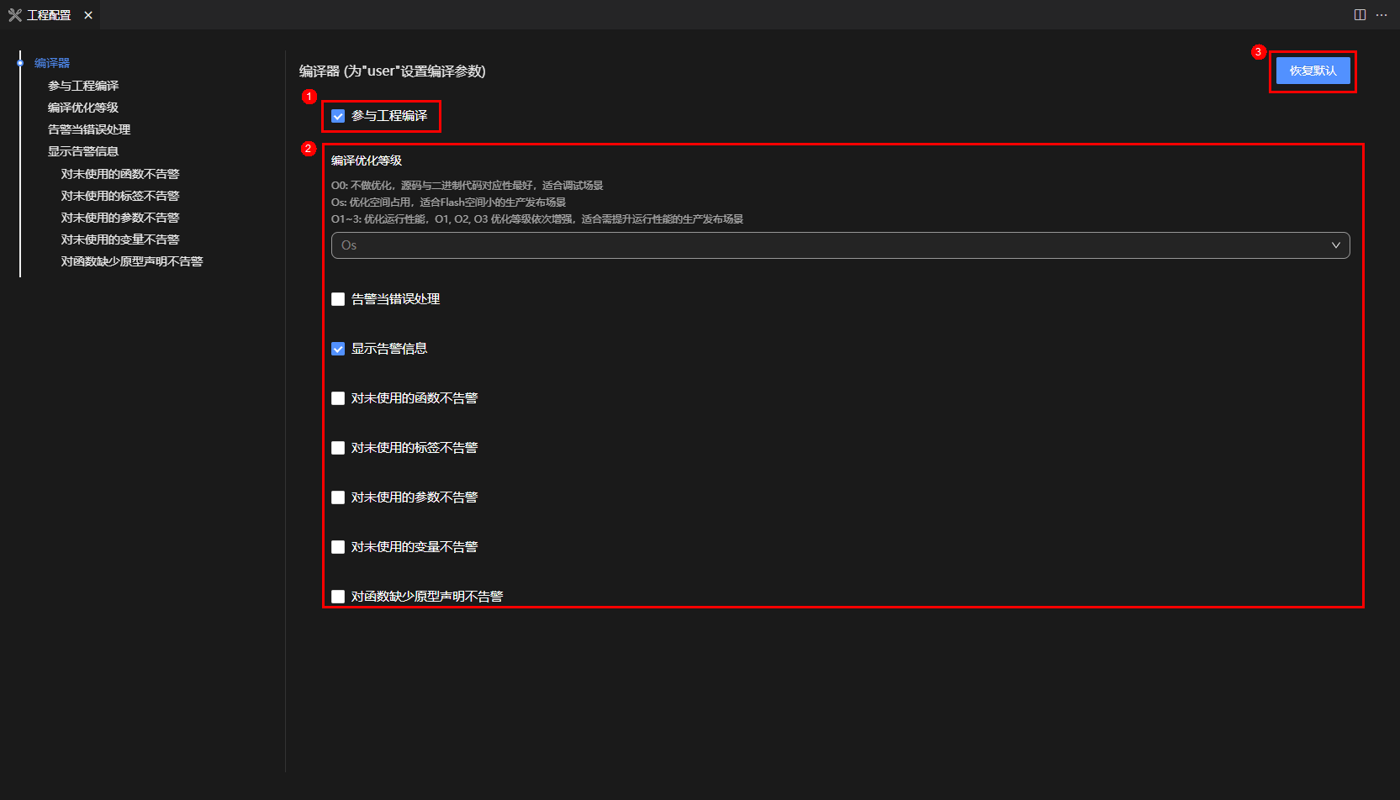Enable 对未使用的参数不告警 checkbox
1400x800 pixels.
point(338,497)
